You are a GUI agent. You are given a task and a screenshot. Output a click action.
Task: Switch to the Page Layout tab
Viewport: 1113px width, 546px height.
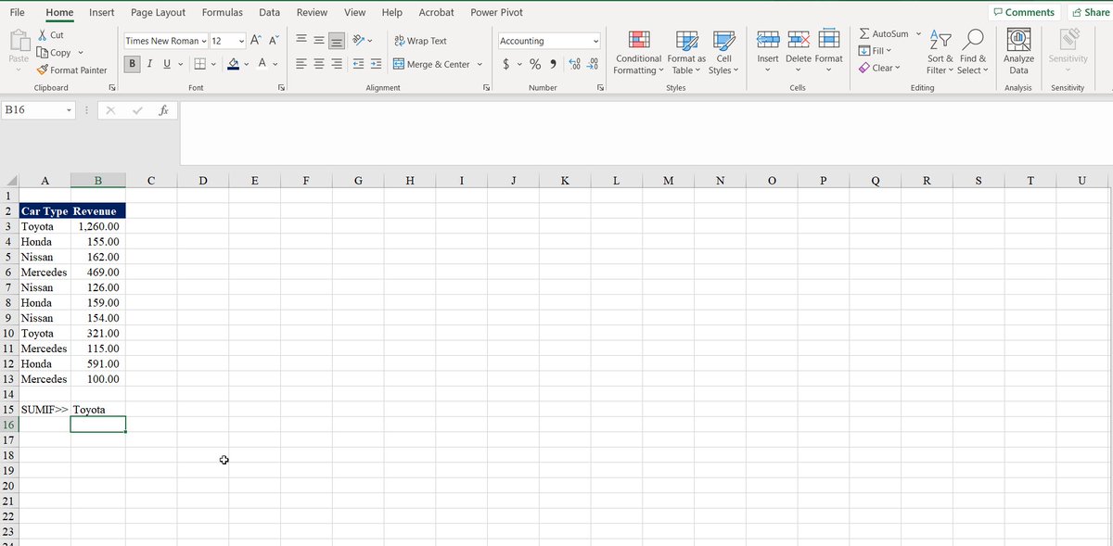(x=158, y=12)
